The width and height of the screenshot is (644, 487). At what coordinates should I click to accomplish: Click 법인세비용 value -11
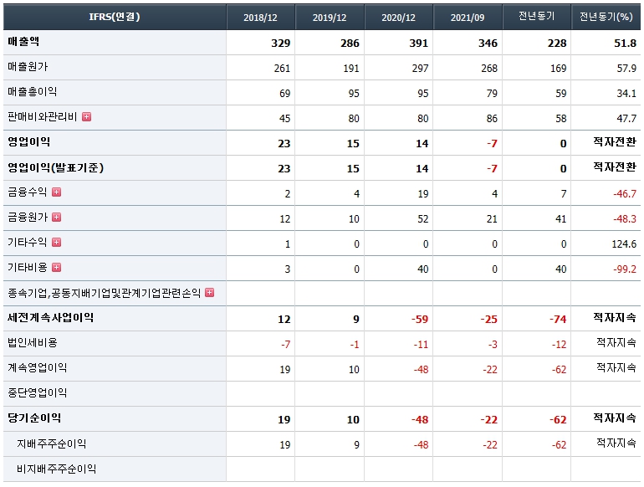pyautogui.click(x=421, y=345)
